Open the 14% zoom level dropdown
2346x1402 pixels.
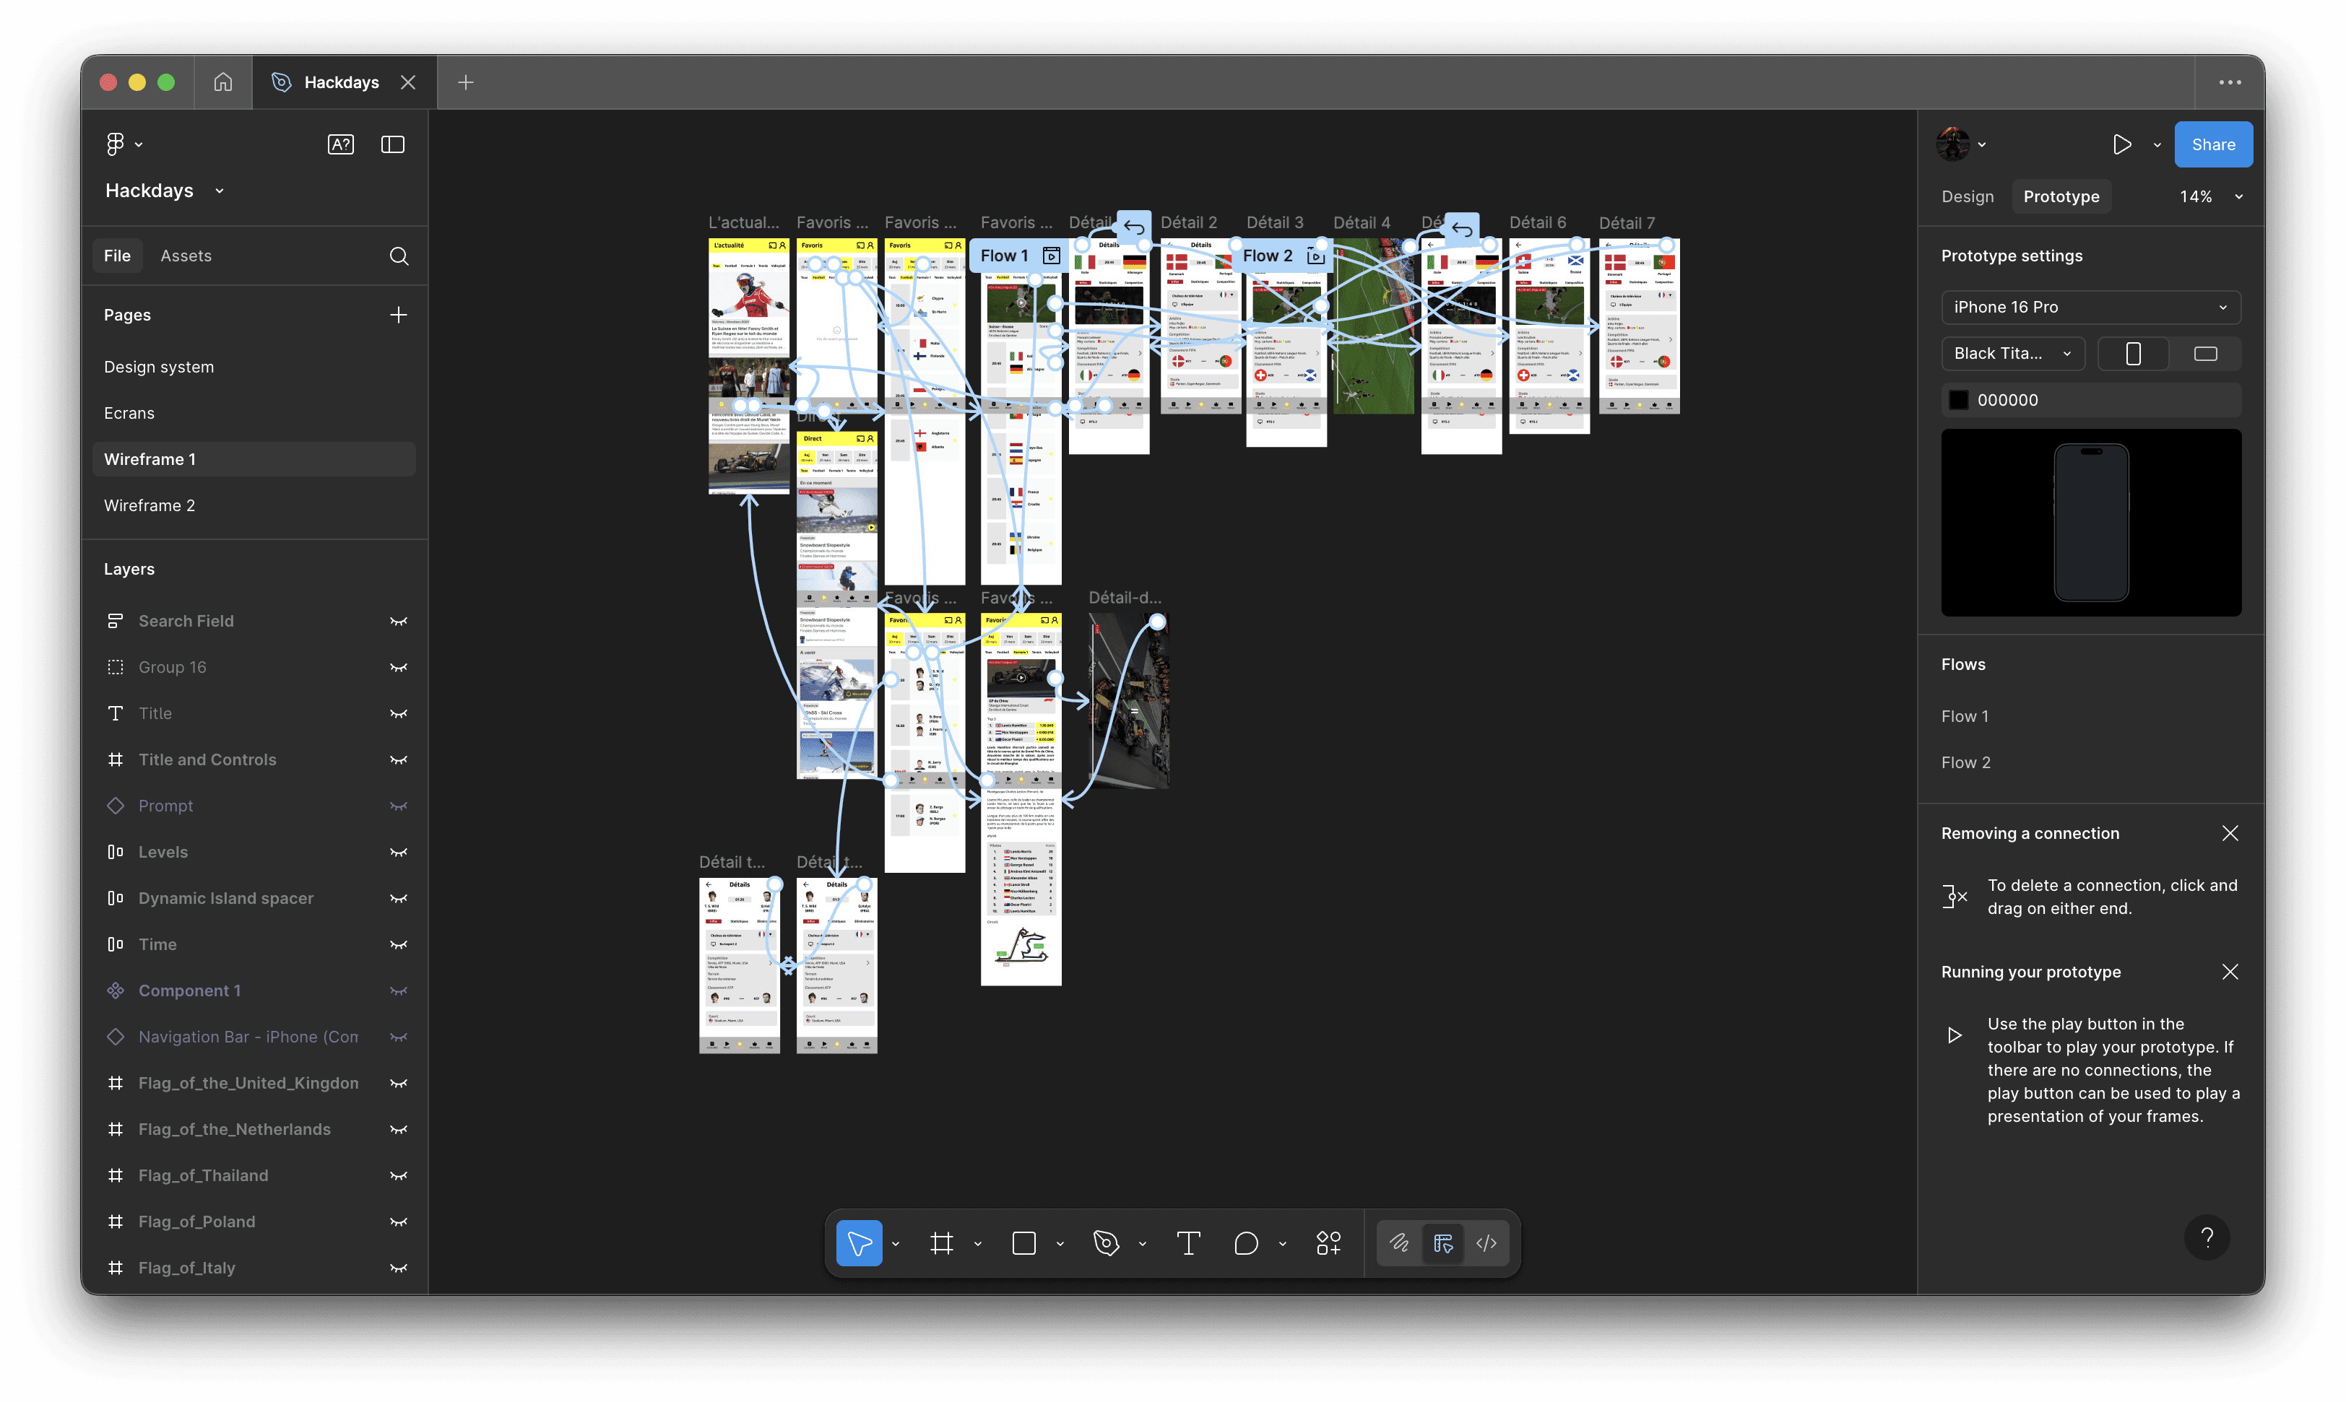pyautogui.click(x=2211, y=196)
